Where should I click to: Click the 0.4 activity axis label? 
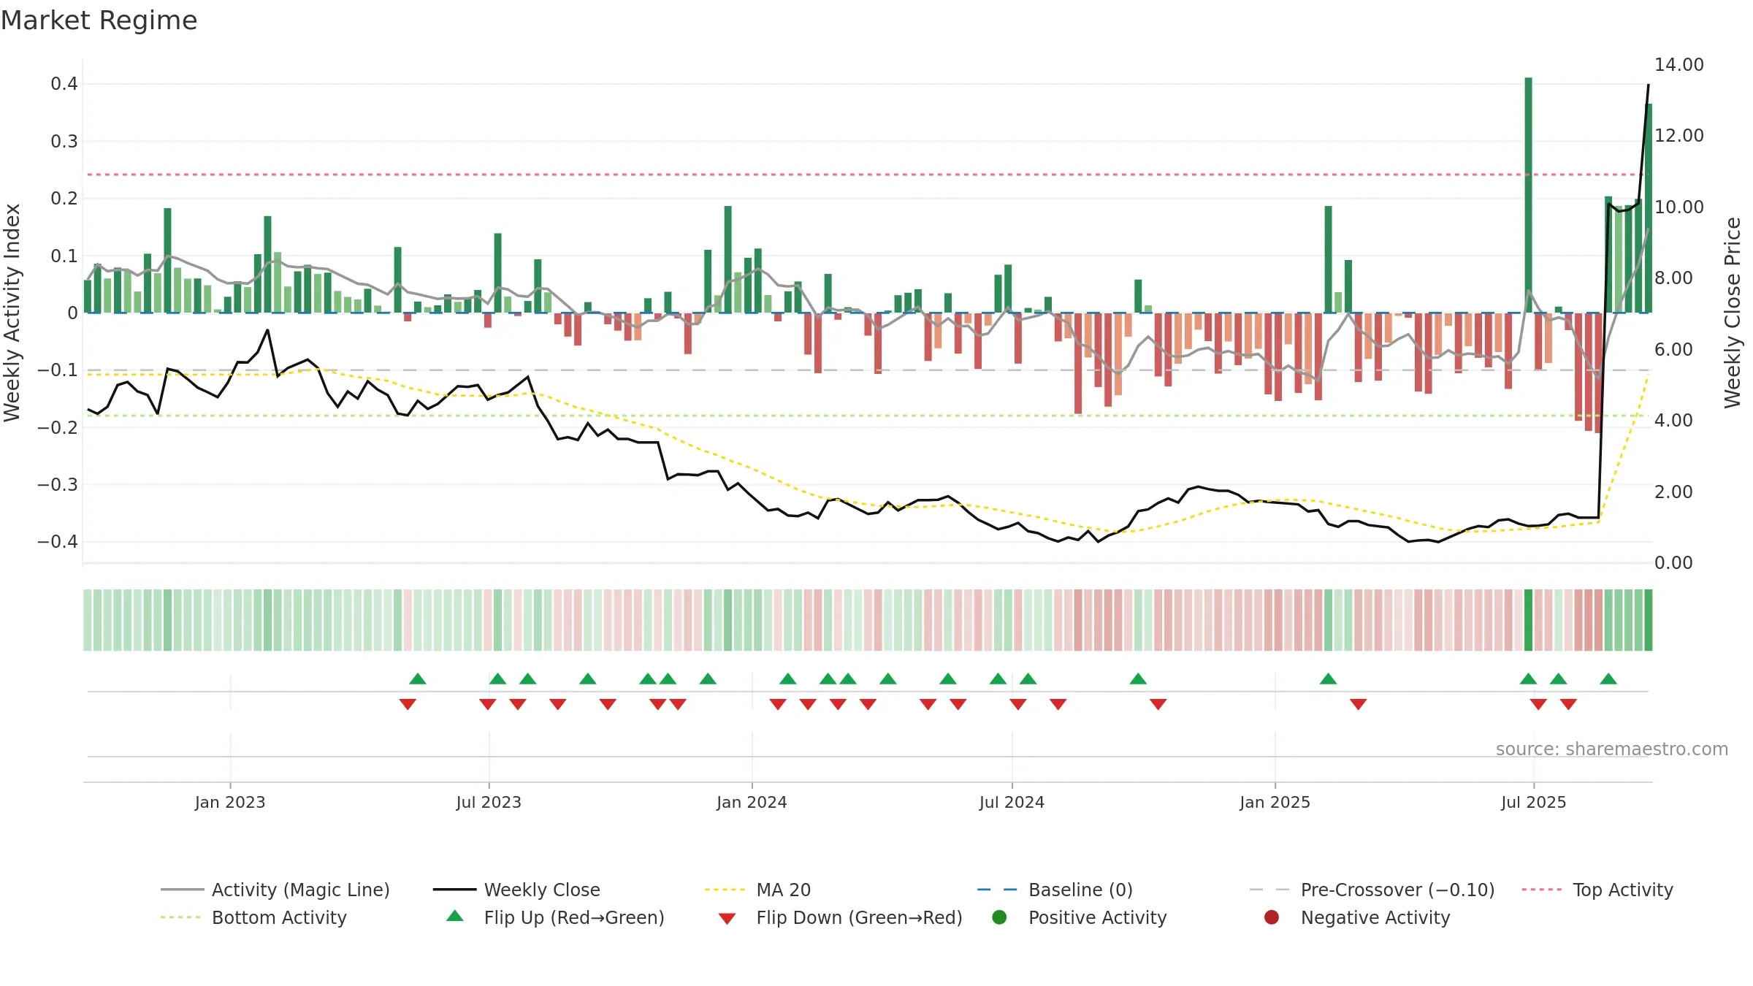click(64, 84)
